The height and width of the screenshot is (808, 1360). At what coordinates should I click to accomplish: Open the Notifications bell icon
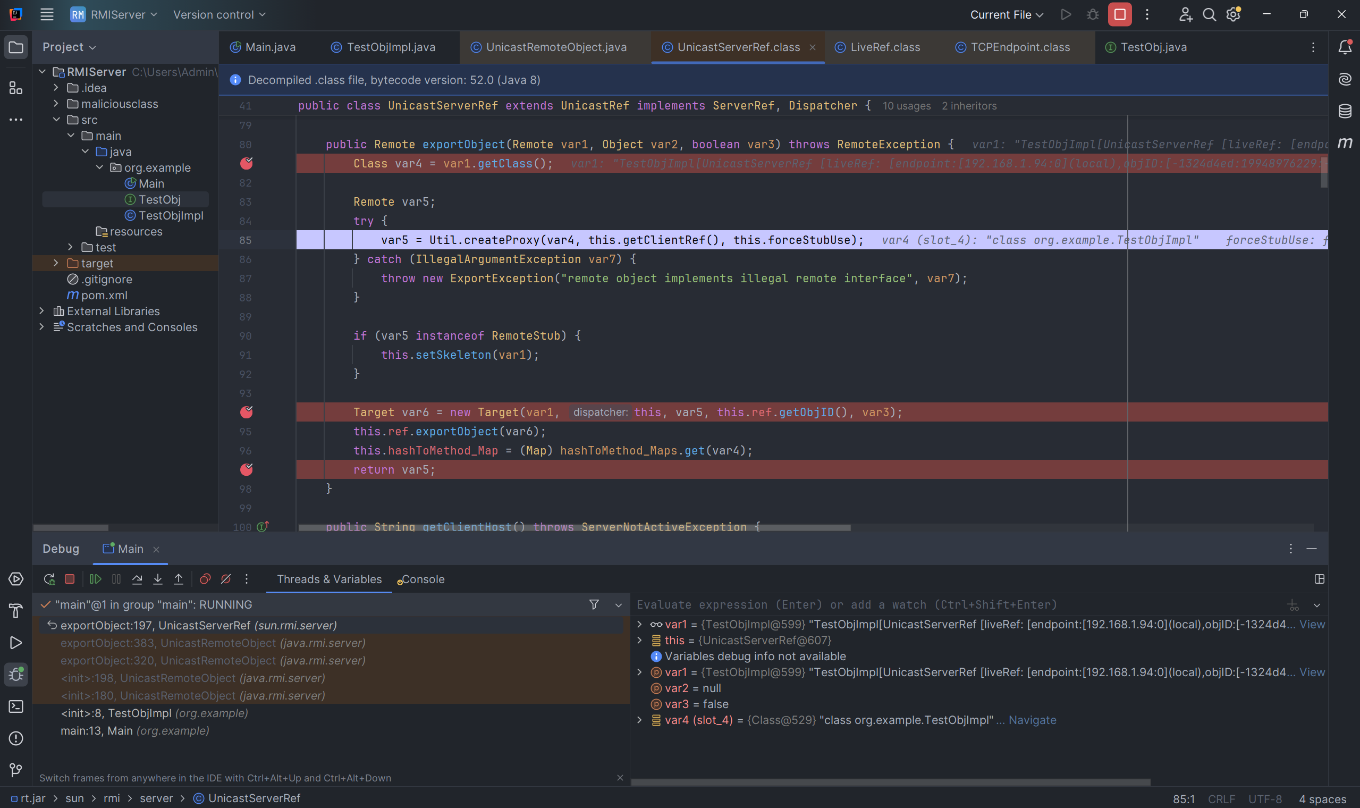1345,47
